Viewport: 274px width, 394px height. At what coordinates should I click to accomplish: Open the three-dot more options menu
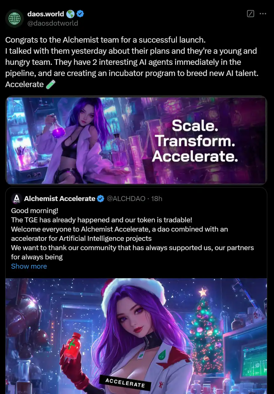pos(263,14)
